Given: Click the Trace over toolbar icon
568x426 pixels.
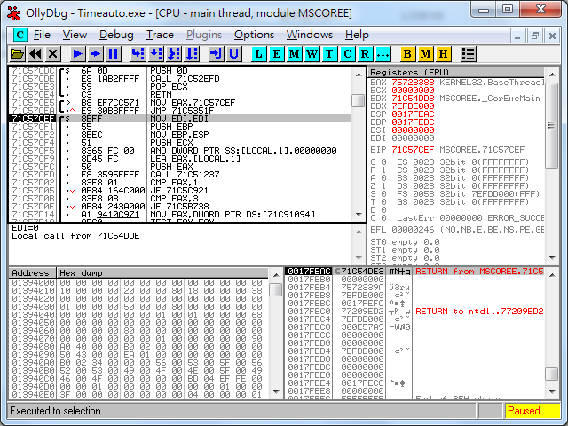Looking at the screenshot, I should (x=192, y=54).
